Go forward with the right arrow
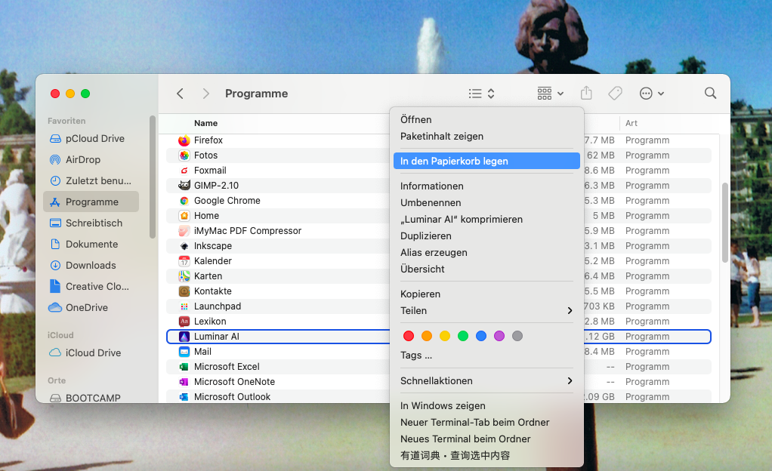This screenshot has height=471, width=772. point(205,94)
